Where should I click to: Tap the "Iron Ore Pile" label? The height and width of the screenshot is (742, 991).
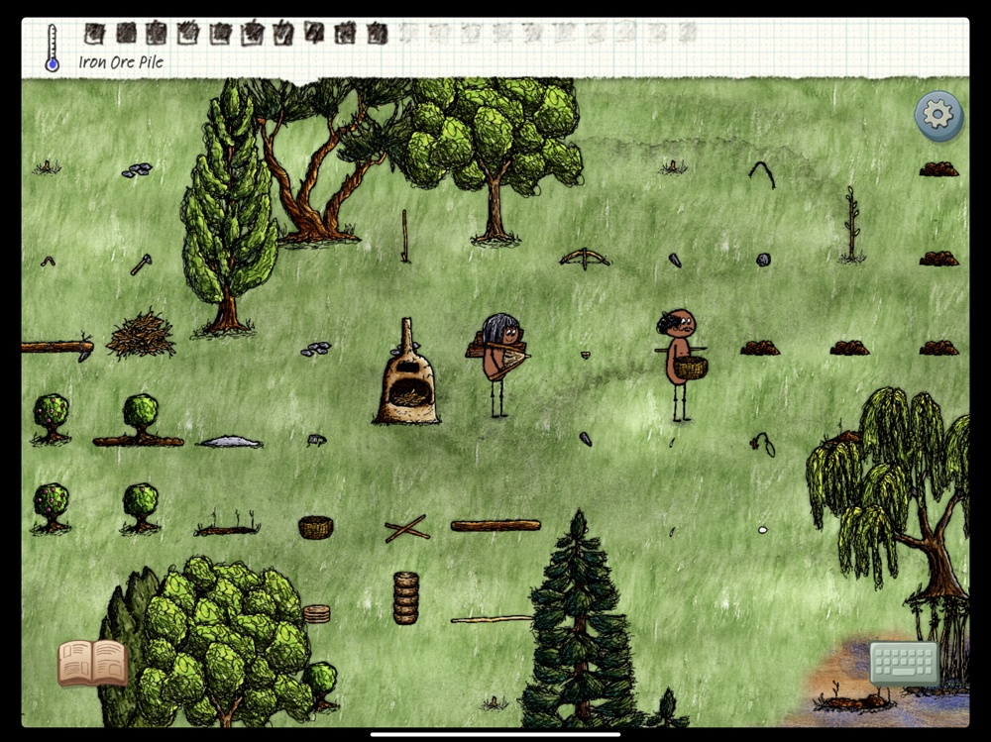[121, 62]
